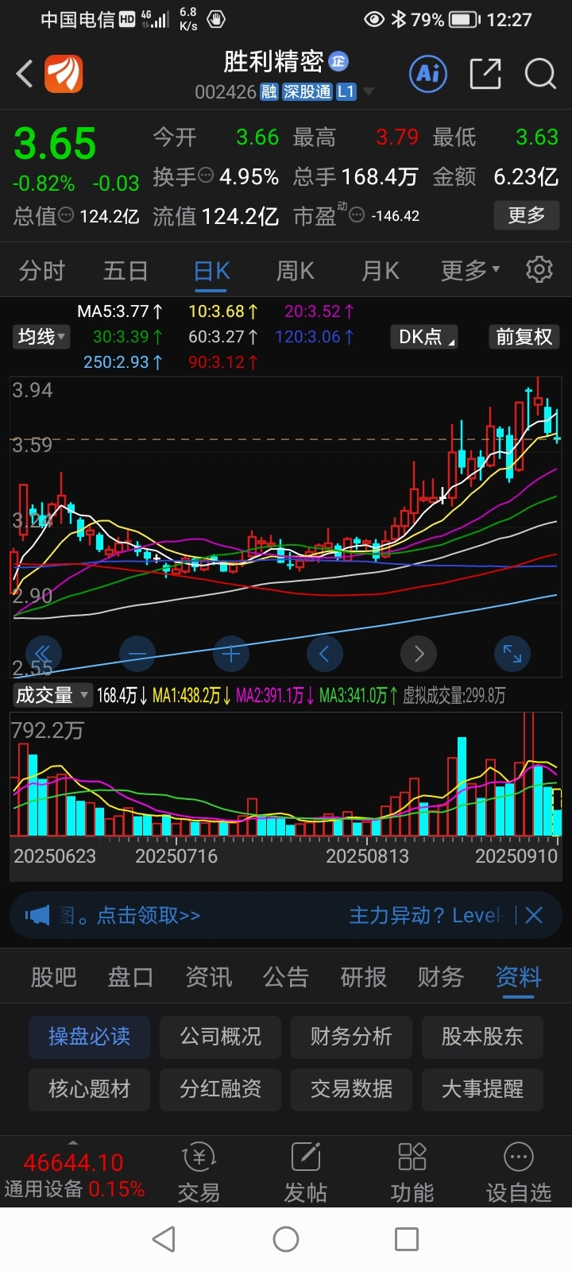Open the search magnifier icon
572x1271 pixels.
tap(540, 74)
